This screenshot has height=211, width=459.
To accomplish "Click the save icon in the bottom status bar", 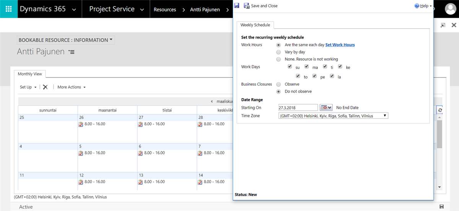I will [x=442, y=207].
